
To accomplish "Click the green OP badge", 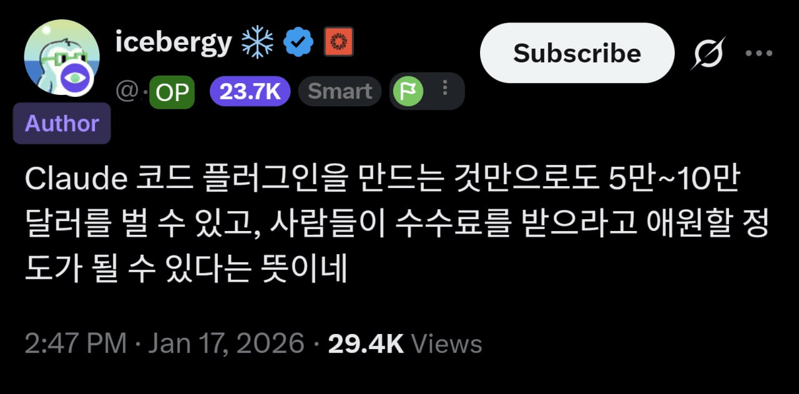I will 172,92.
